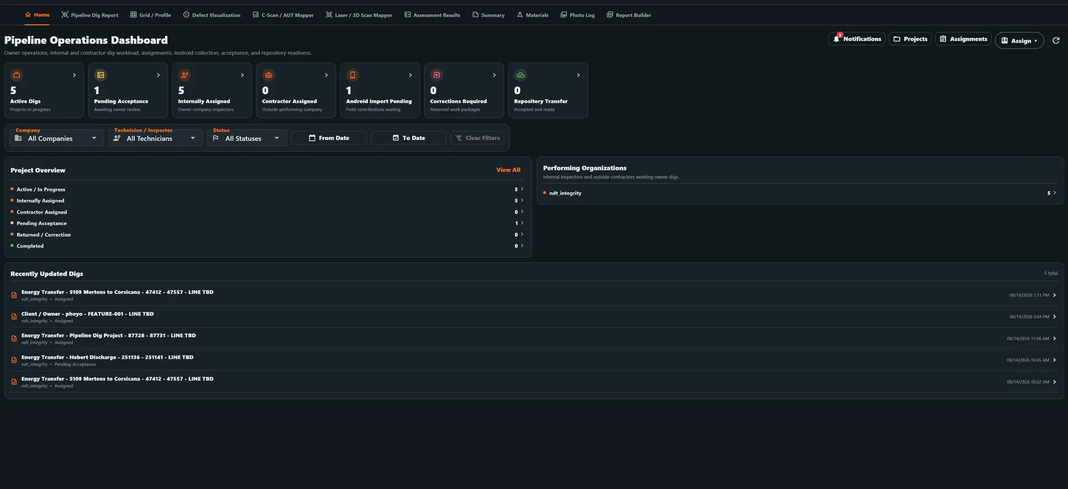Viewport: 1068px width, 489px height.
Task: Click the document icon for Pipeline Dig Project 87728
Action: [x=14, y=338]
